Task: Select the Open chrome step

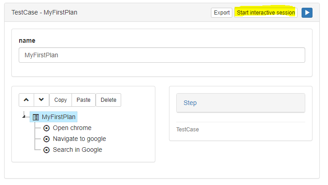Action: [72, 128]
